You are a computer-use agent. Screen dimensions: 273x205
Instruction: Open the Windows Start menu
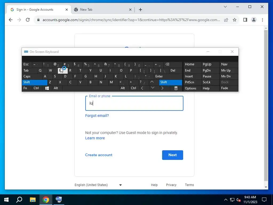click(x=6, y=199)
